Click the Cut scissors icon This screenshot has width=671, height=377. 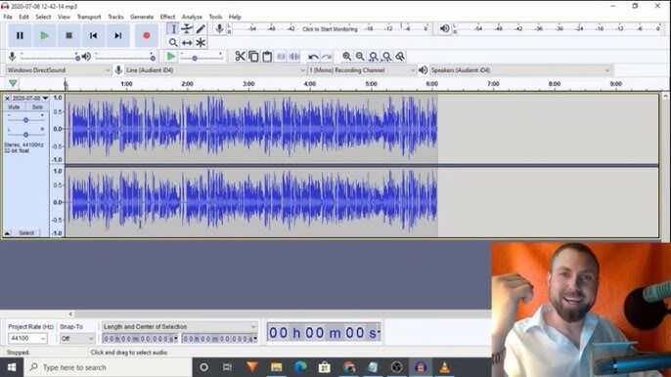[240, 57]
